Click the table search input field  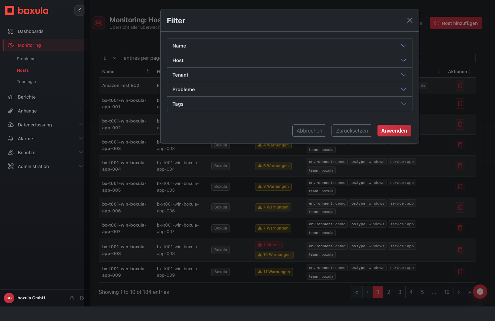click(447, 58)
